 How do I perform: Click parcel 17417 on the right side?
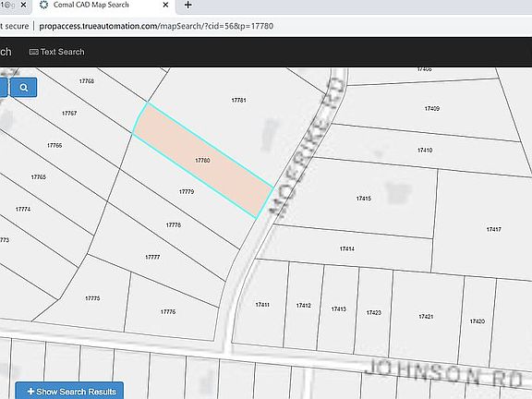[493, 229]
